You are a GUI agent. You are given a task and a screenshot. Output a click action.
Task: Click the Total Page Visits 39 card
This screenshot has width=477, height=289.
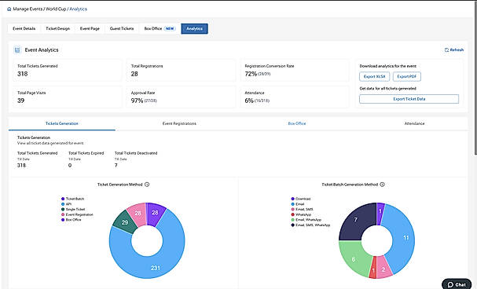(x=68, y=97)
